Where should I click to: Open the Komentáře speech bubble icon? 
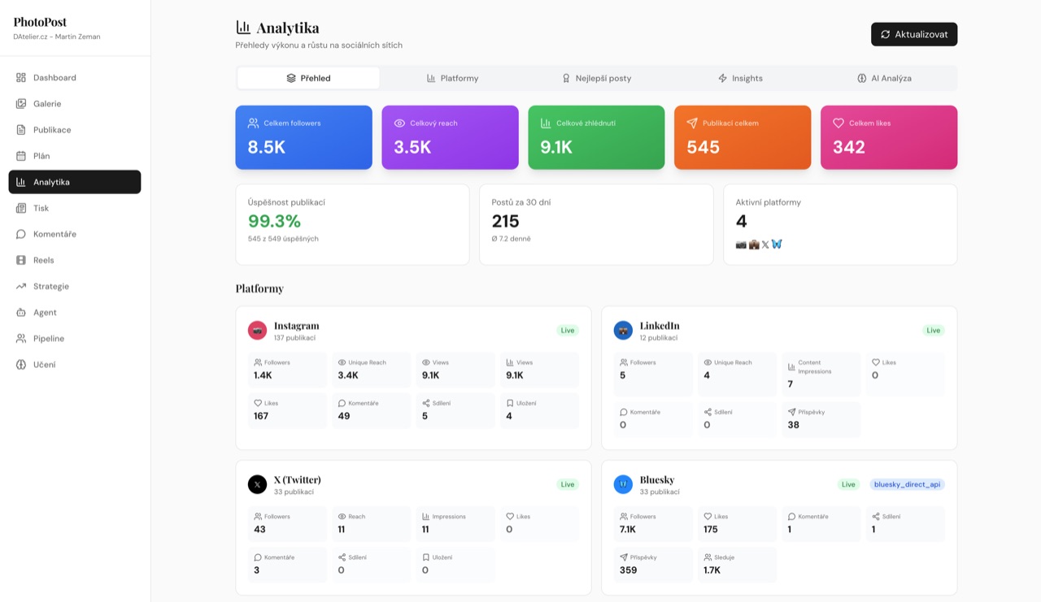(x=21, y=234)
